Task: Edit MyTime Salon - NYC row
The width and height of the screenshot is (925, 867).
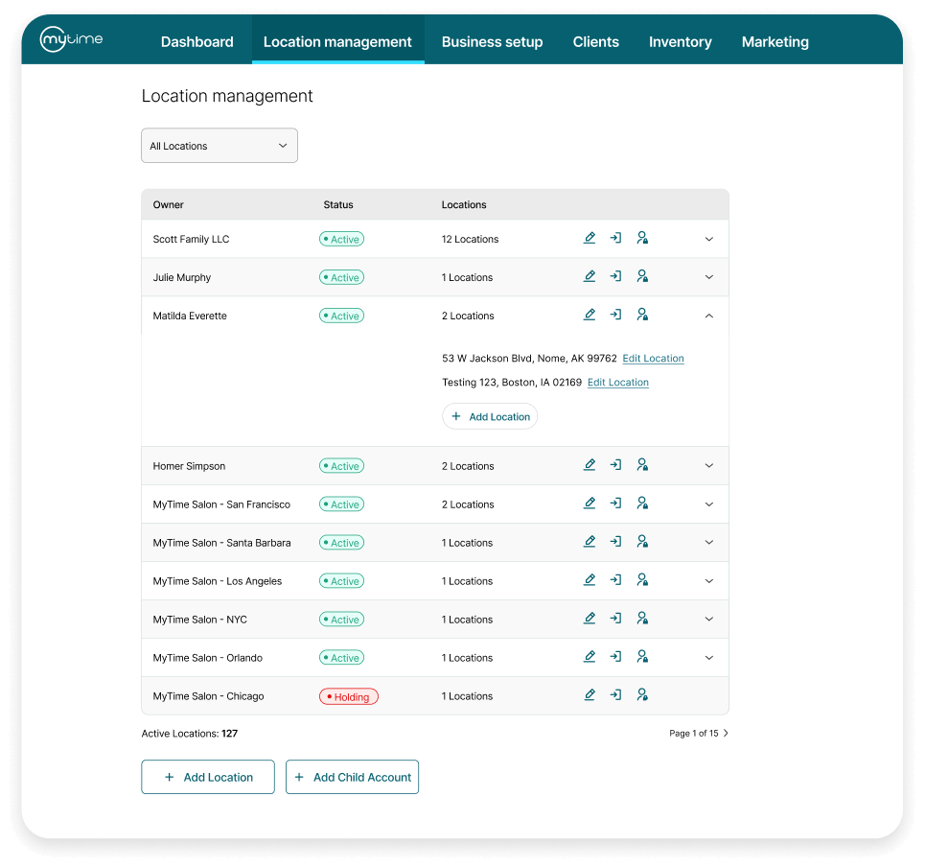Action: pos(590,619)
